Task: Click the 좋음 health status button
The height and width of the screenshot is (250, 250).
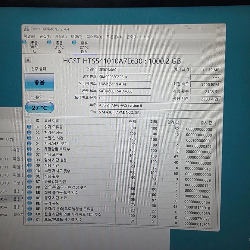Action: pyautogui.click(x=39, y=82)
